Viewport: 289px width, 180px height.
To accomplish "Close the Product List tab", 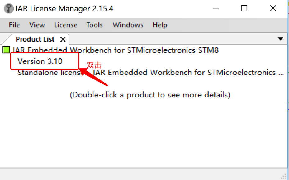I will pyautogui.click(x=63, y=39).
